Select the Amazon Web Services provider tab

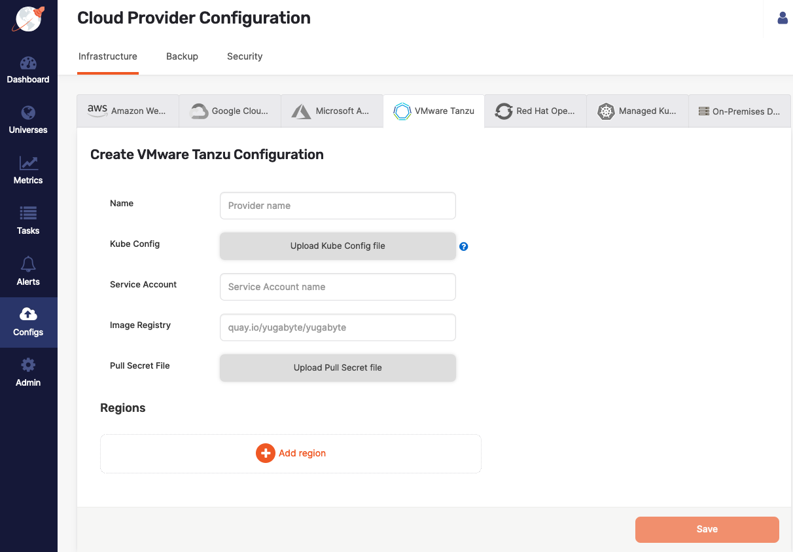pyautogui.click(x=128, y=111)
